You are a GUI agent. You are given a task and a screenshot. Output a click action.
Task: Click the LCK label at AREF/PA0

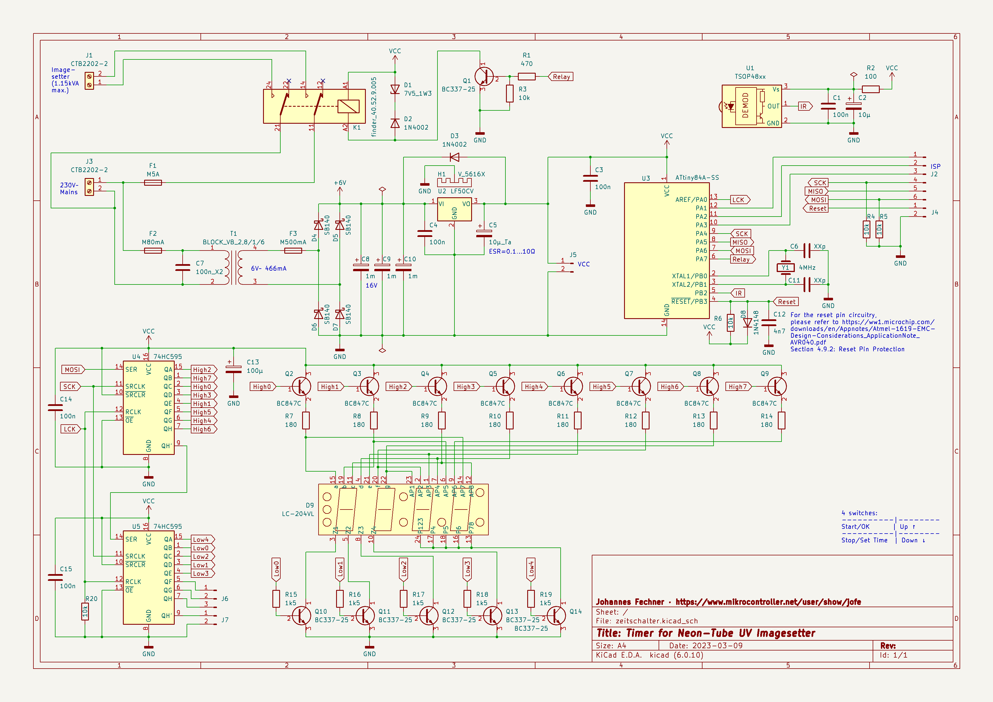click(740, 200)
